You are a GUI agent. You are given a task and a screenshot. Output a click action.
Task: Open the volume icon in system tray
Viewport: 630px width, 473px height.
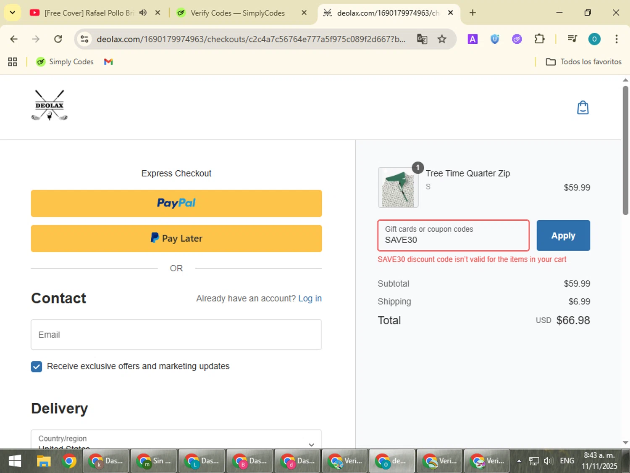click(548, 461)
